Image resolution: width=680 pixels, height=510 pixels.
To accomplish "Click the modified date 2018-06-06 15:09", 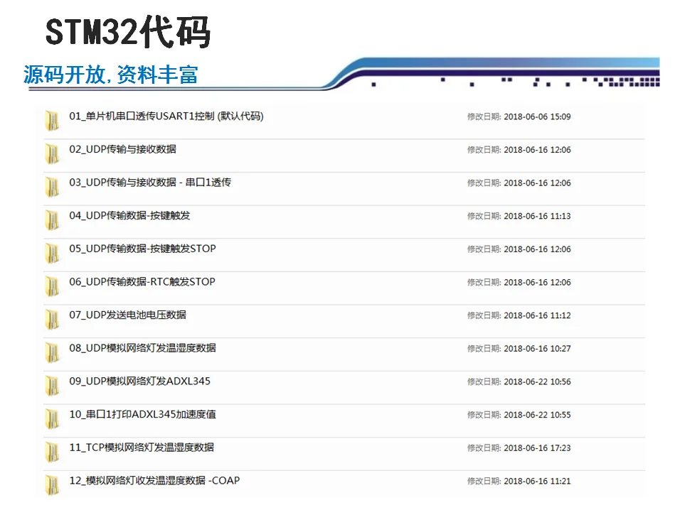I will (537, 116).
